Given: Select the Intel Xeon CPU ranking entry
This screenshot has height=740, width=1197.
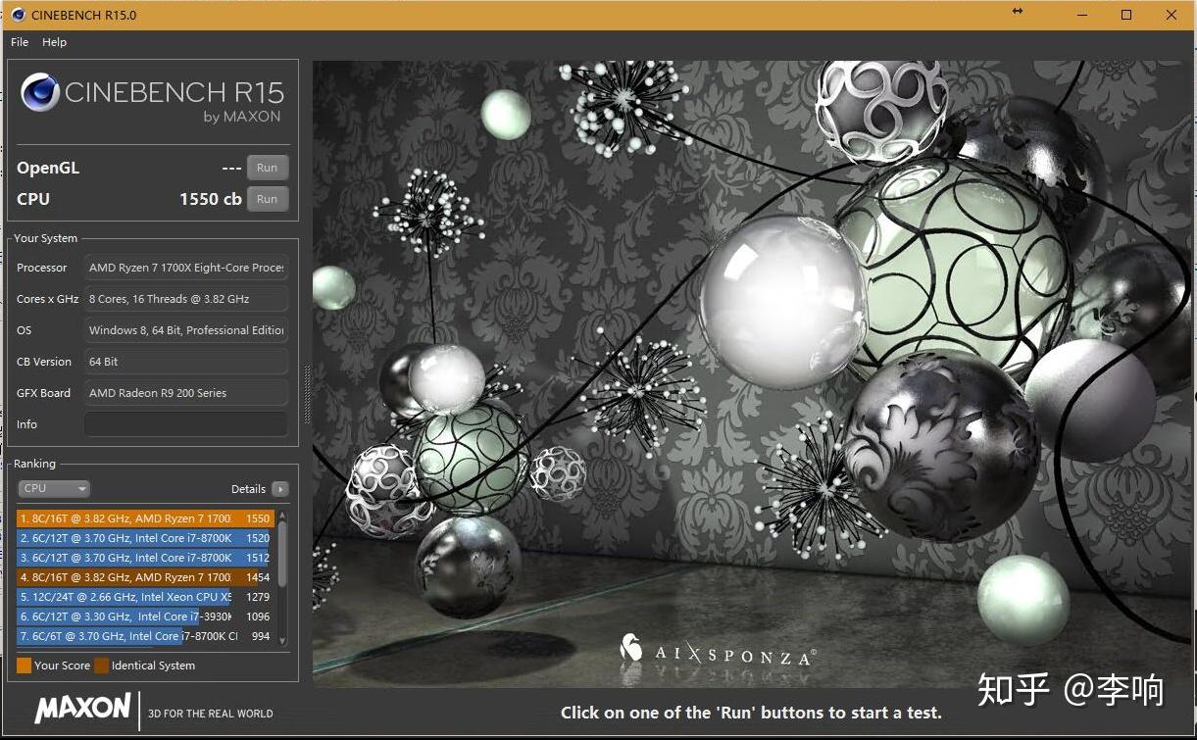Looking at the screenshot, I should tap(137, 597).
